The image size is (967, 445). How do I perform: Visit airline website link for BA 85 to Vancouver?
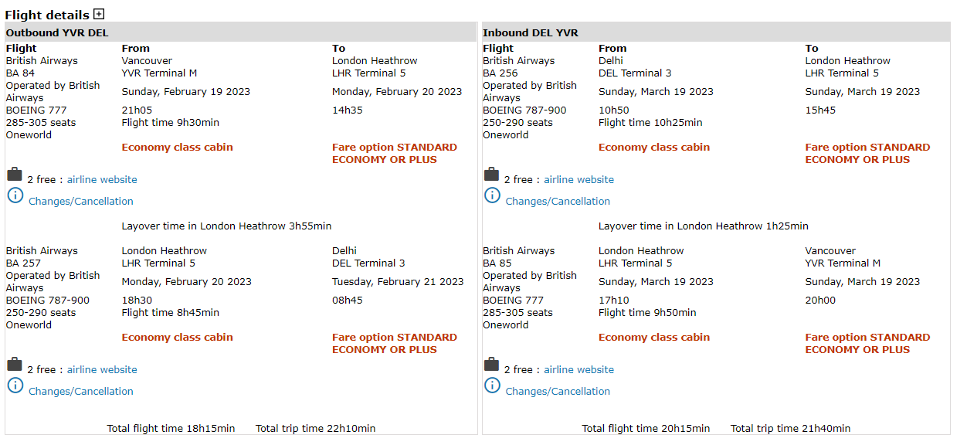[579, 370]
